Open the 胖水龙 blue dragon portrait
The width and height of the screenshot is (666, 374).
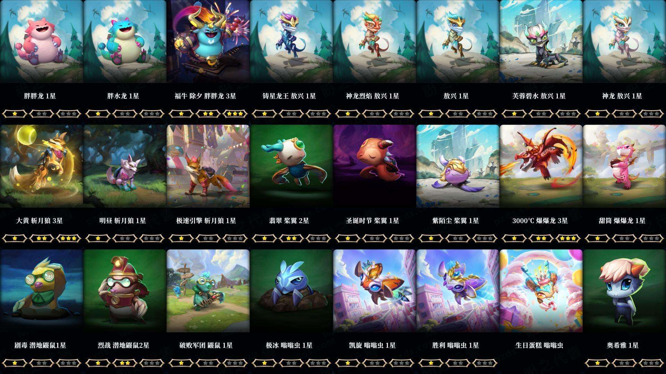click(x=125, y=42)
